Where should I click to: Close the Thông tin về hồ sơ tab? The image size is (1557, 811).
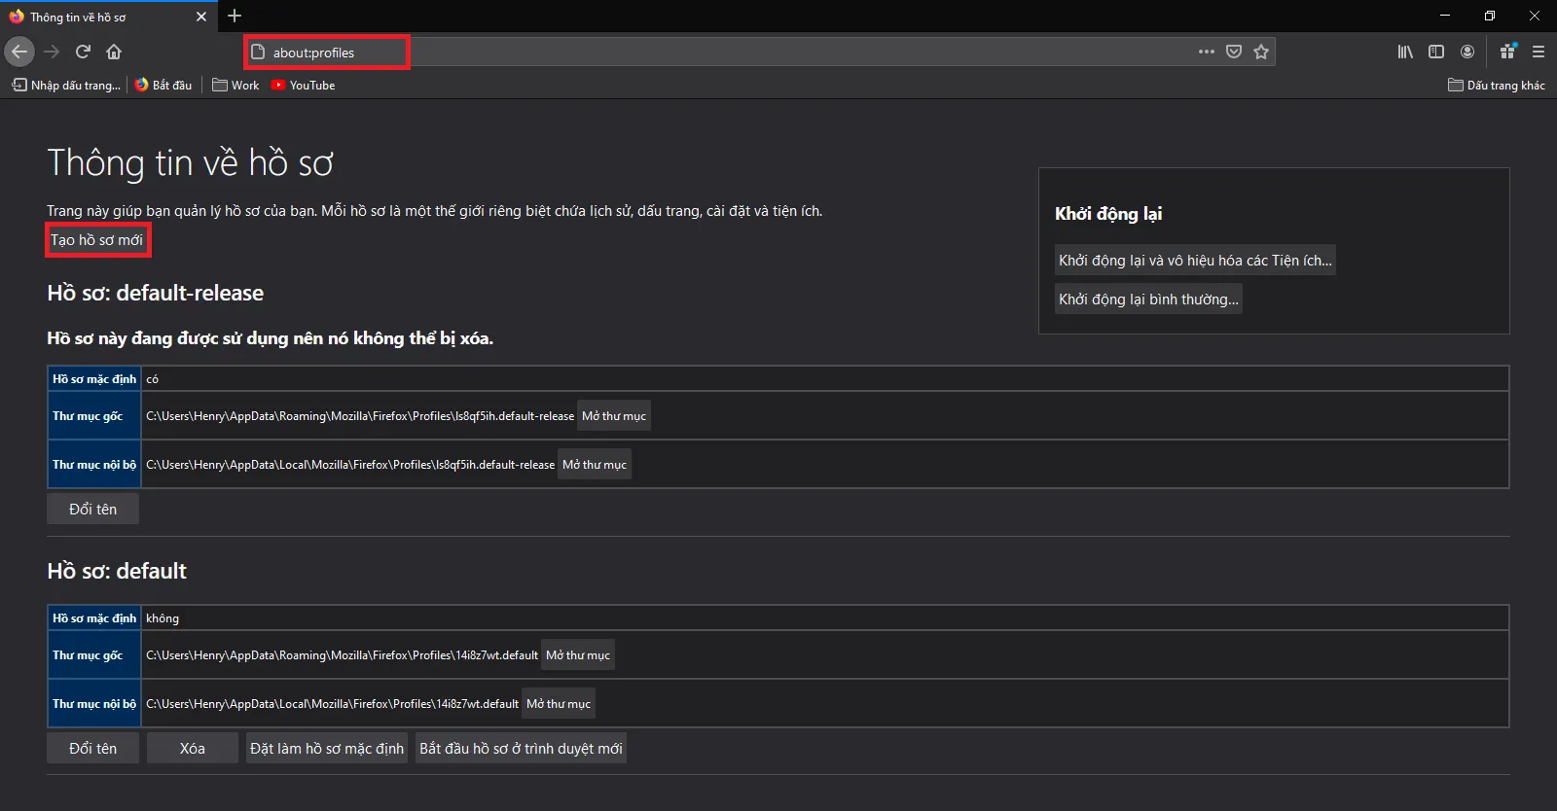[201, 17]
